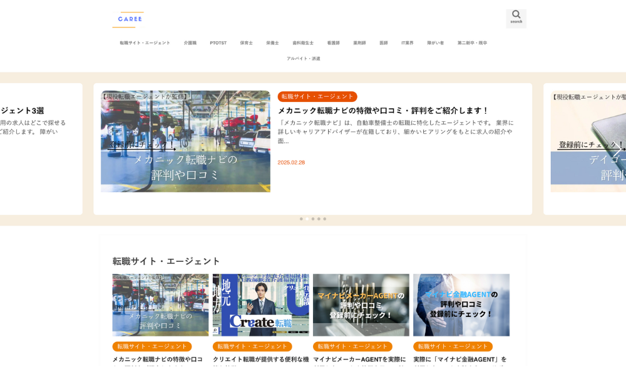Open the featured メカニック転職ナビ slide image
Screen dimensions: 626x375
[185, 141]
